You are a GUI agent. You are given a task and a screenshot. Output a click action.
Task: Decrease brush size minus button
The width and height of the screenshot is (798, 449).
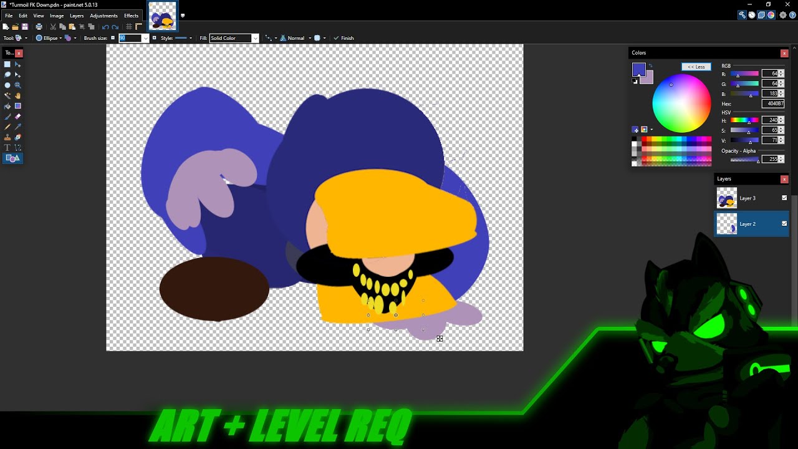point(113,38)
